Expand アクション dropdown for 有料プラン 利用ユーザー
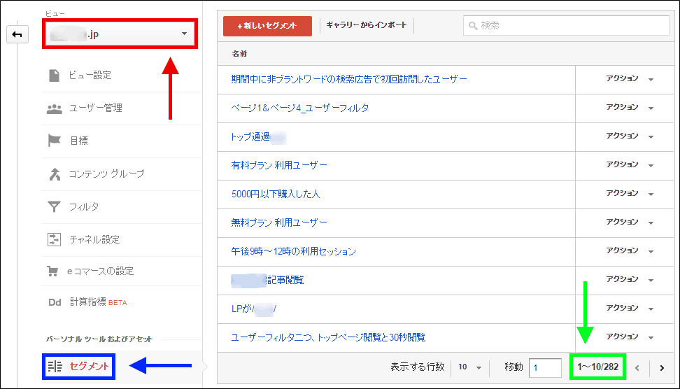This screenshot has height=389, width=680. [x=630, y=165]
